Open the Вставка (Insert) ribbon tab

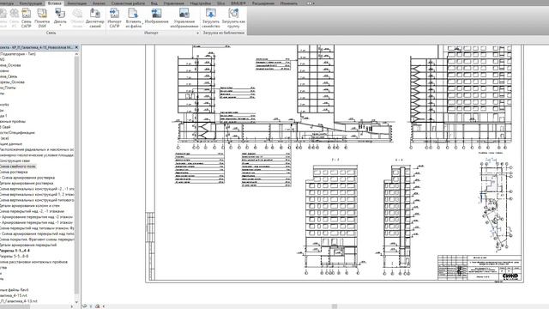(54, 3)
